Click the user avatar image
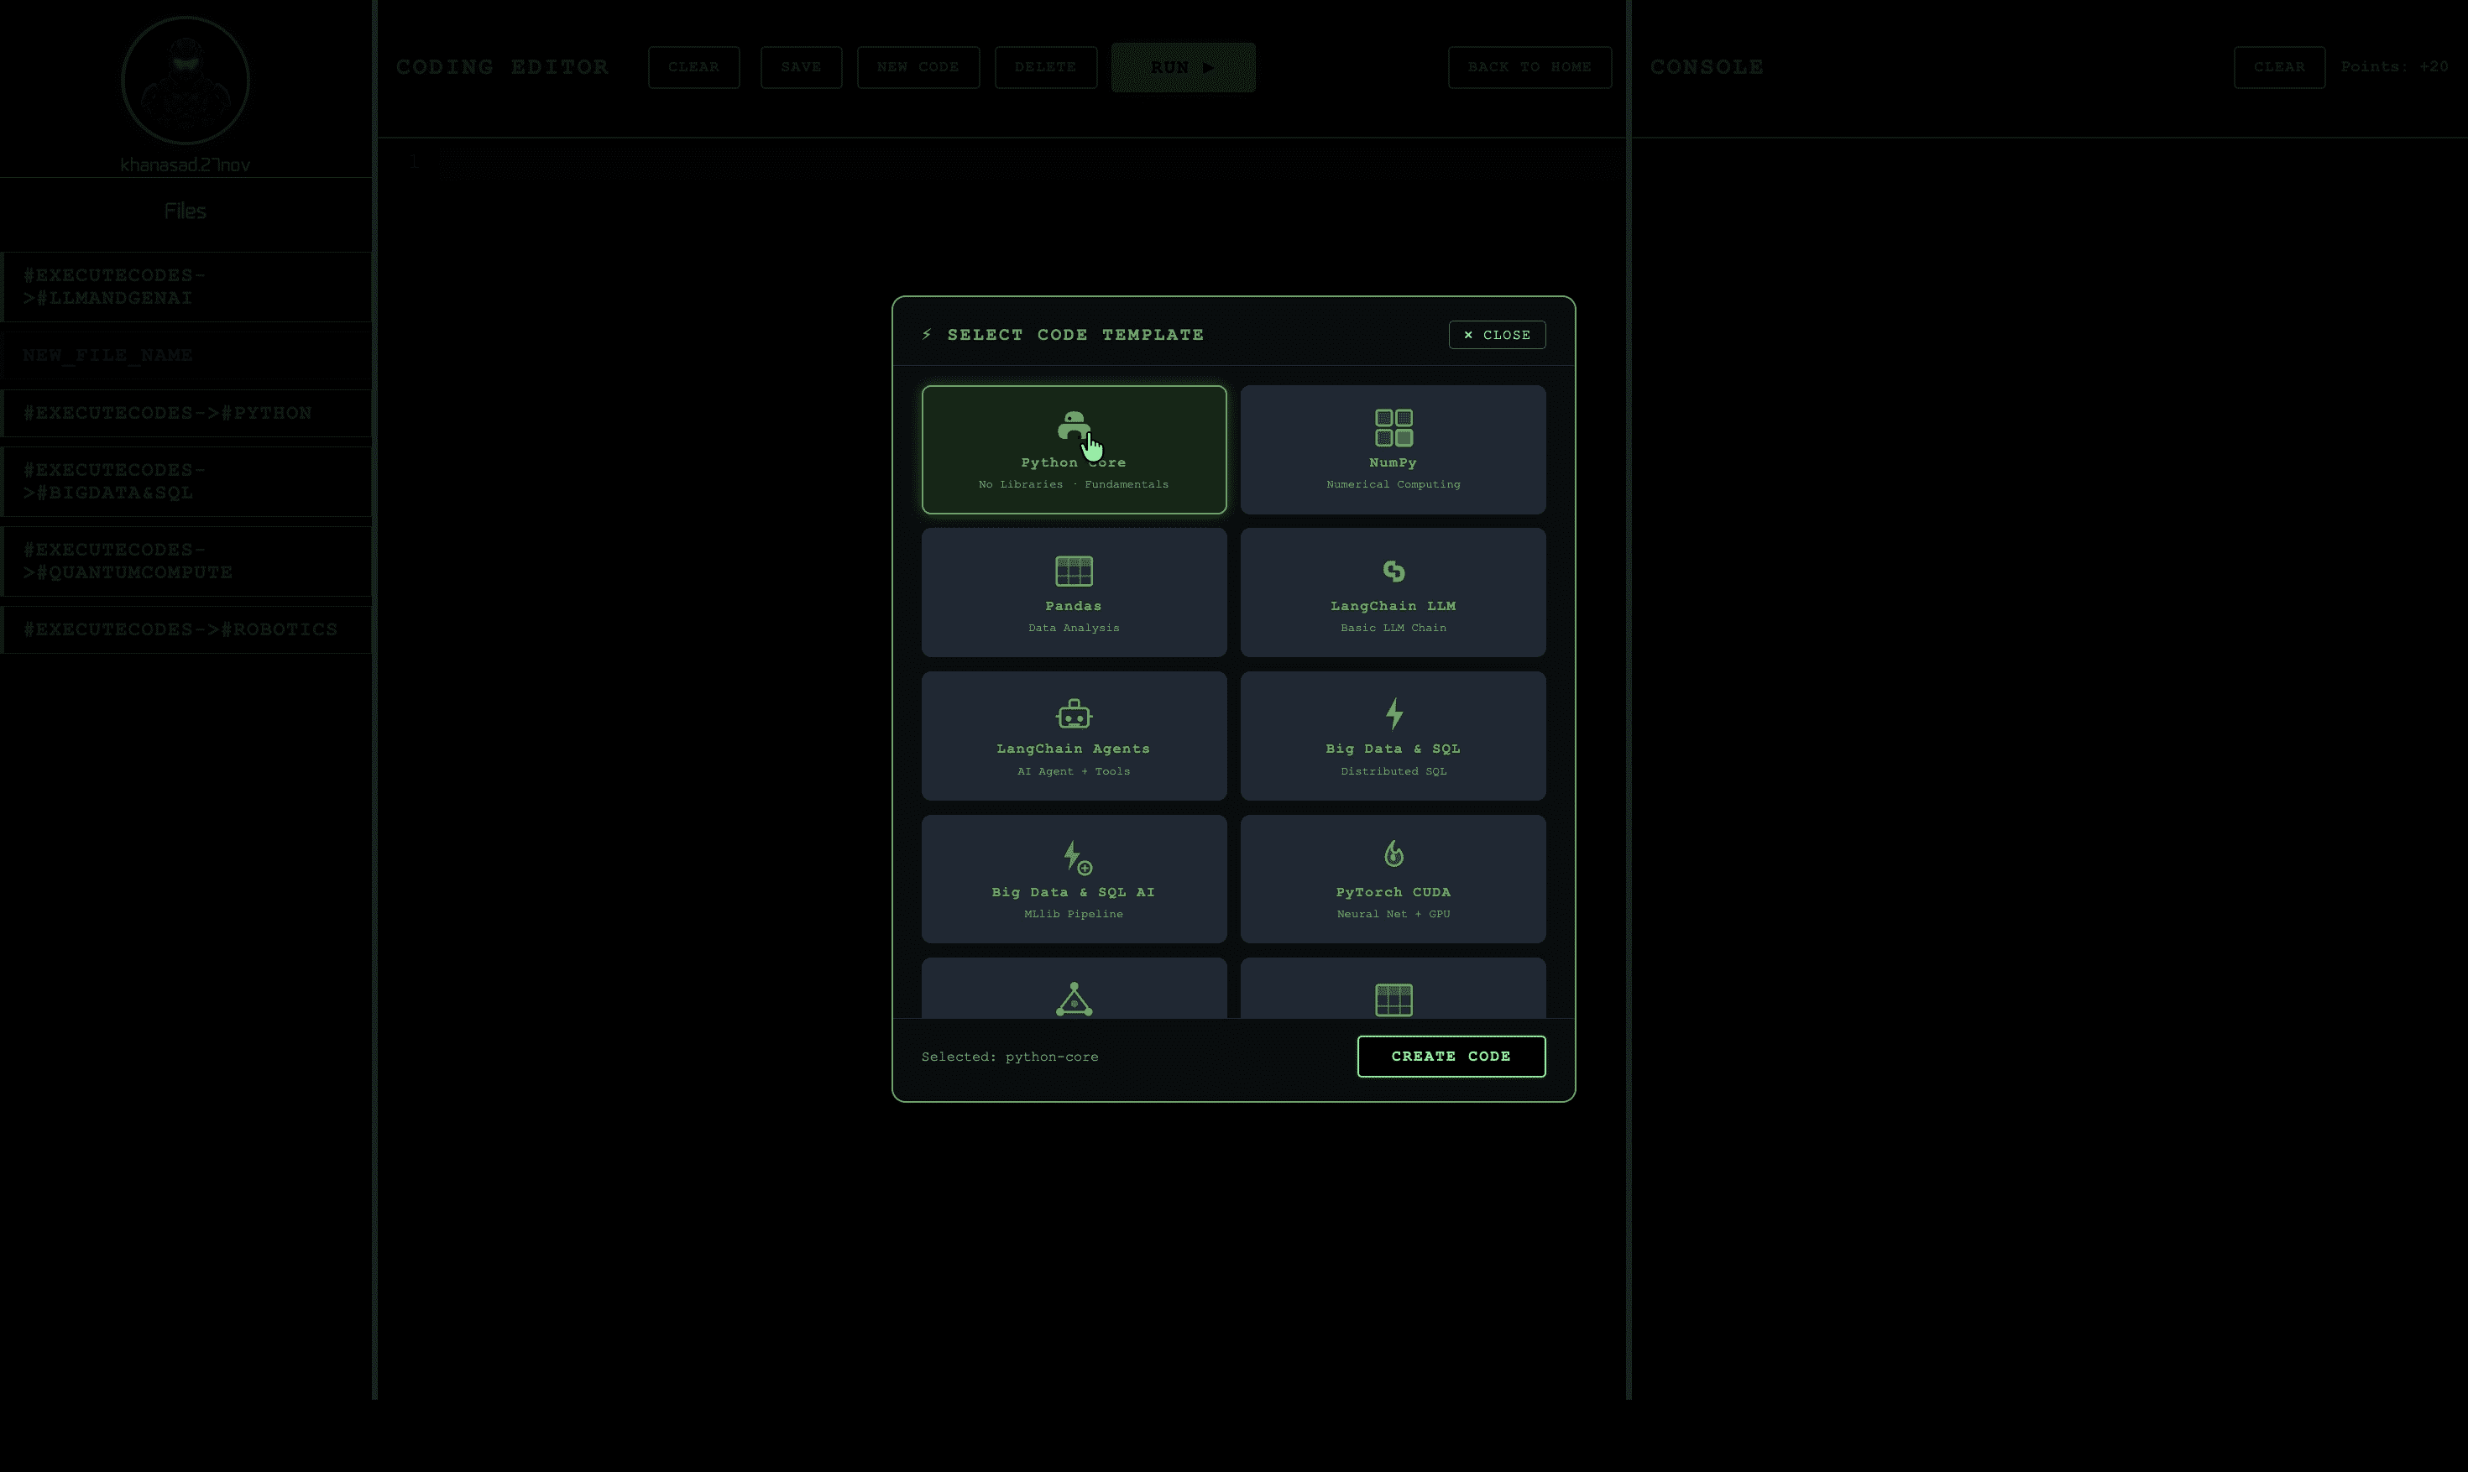 point(186,81)
